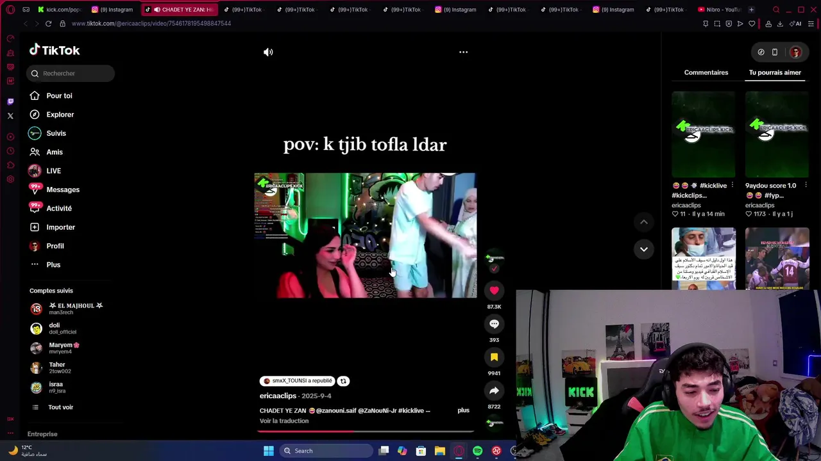Click the Twitch icon in Opera sidebar
The width and height of the screenshot is (821, 461).
10,101
